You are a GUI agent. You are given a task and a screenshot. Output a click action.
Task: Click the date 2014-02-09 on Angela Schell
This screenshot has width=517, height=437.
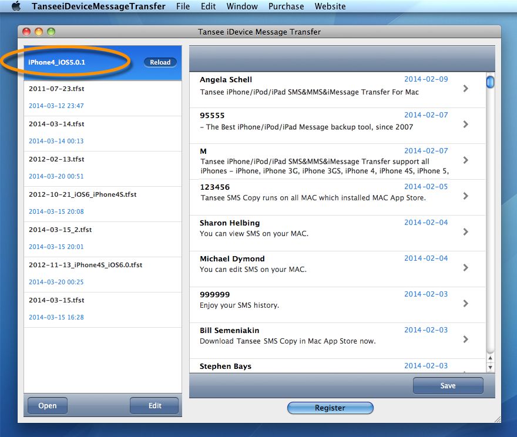tap(426, 79)
